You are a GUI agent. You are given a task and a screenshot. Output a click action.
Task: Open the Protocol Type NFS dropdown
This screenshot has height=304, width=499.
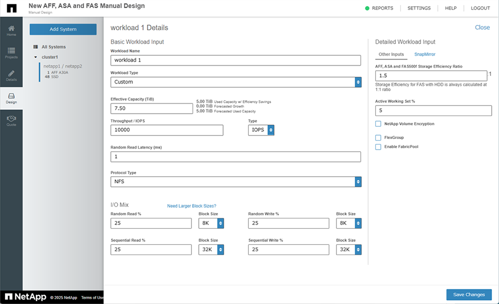point(236,182)
